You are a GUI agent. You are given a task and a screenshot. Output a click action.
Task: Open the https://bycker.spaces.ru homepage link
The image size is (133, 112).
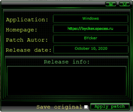(90, 29)
